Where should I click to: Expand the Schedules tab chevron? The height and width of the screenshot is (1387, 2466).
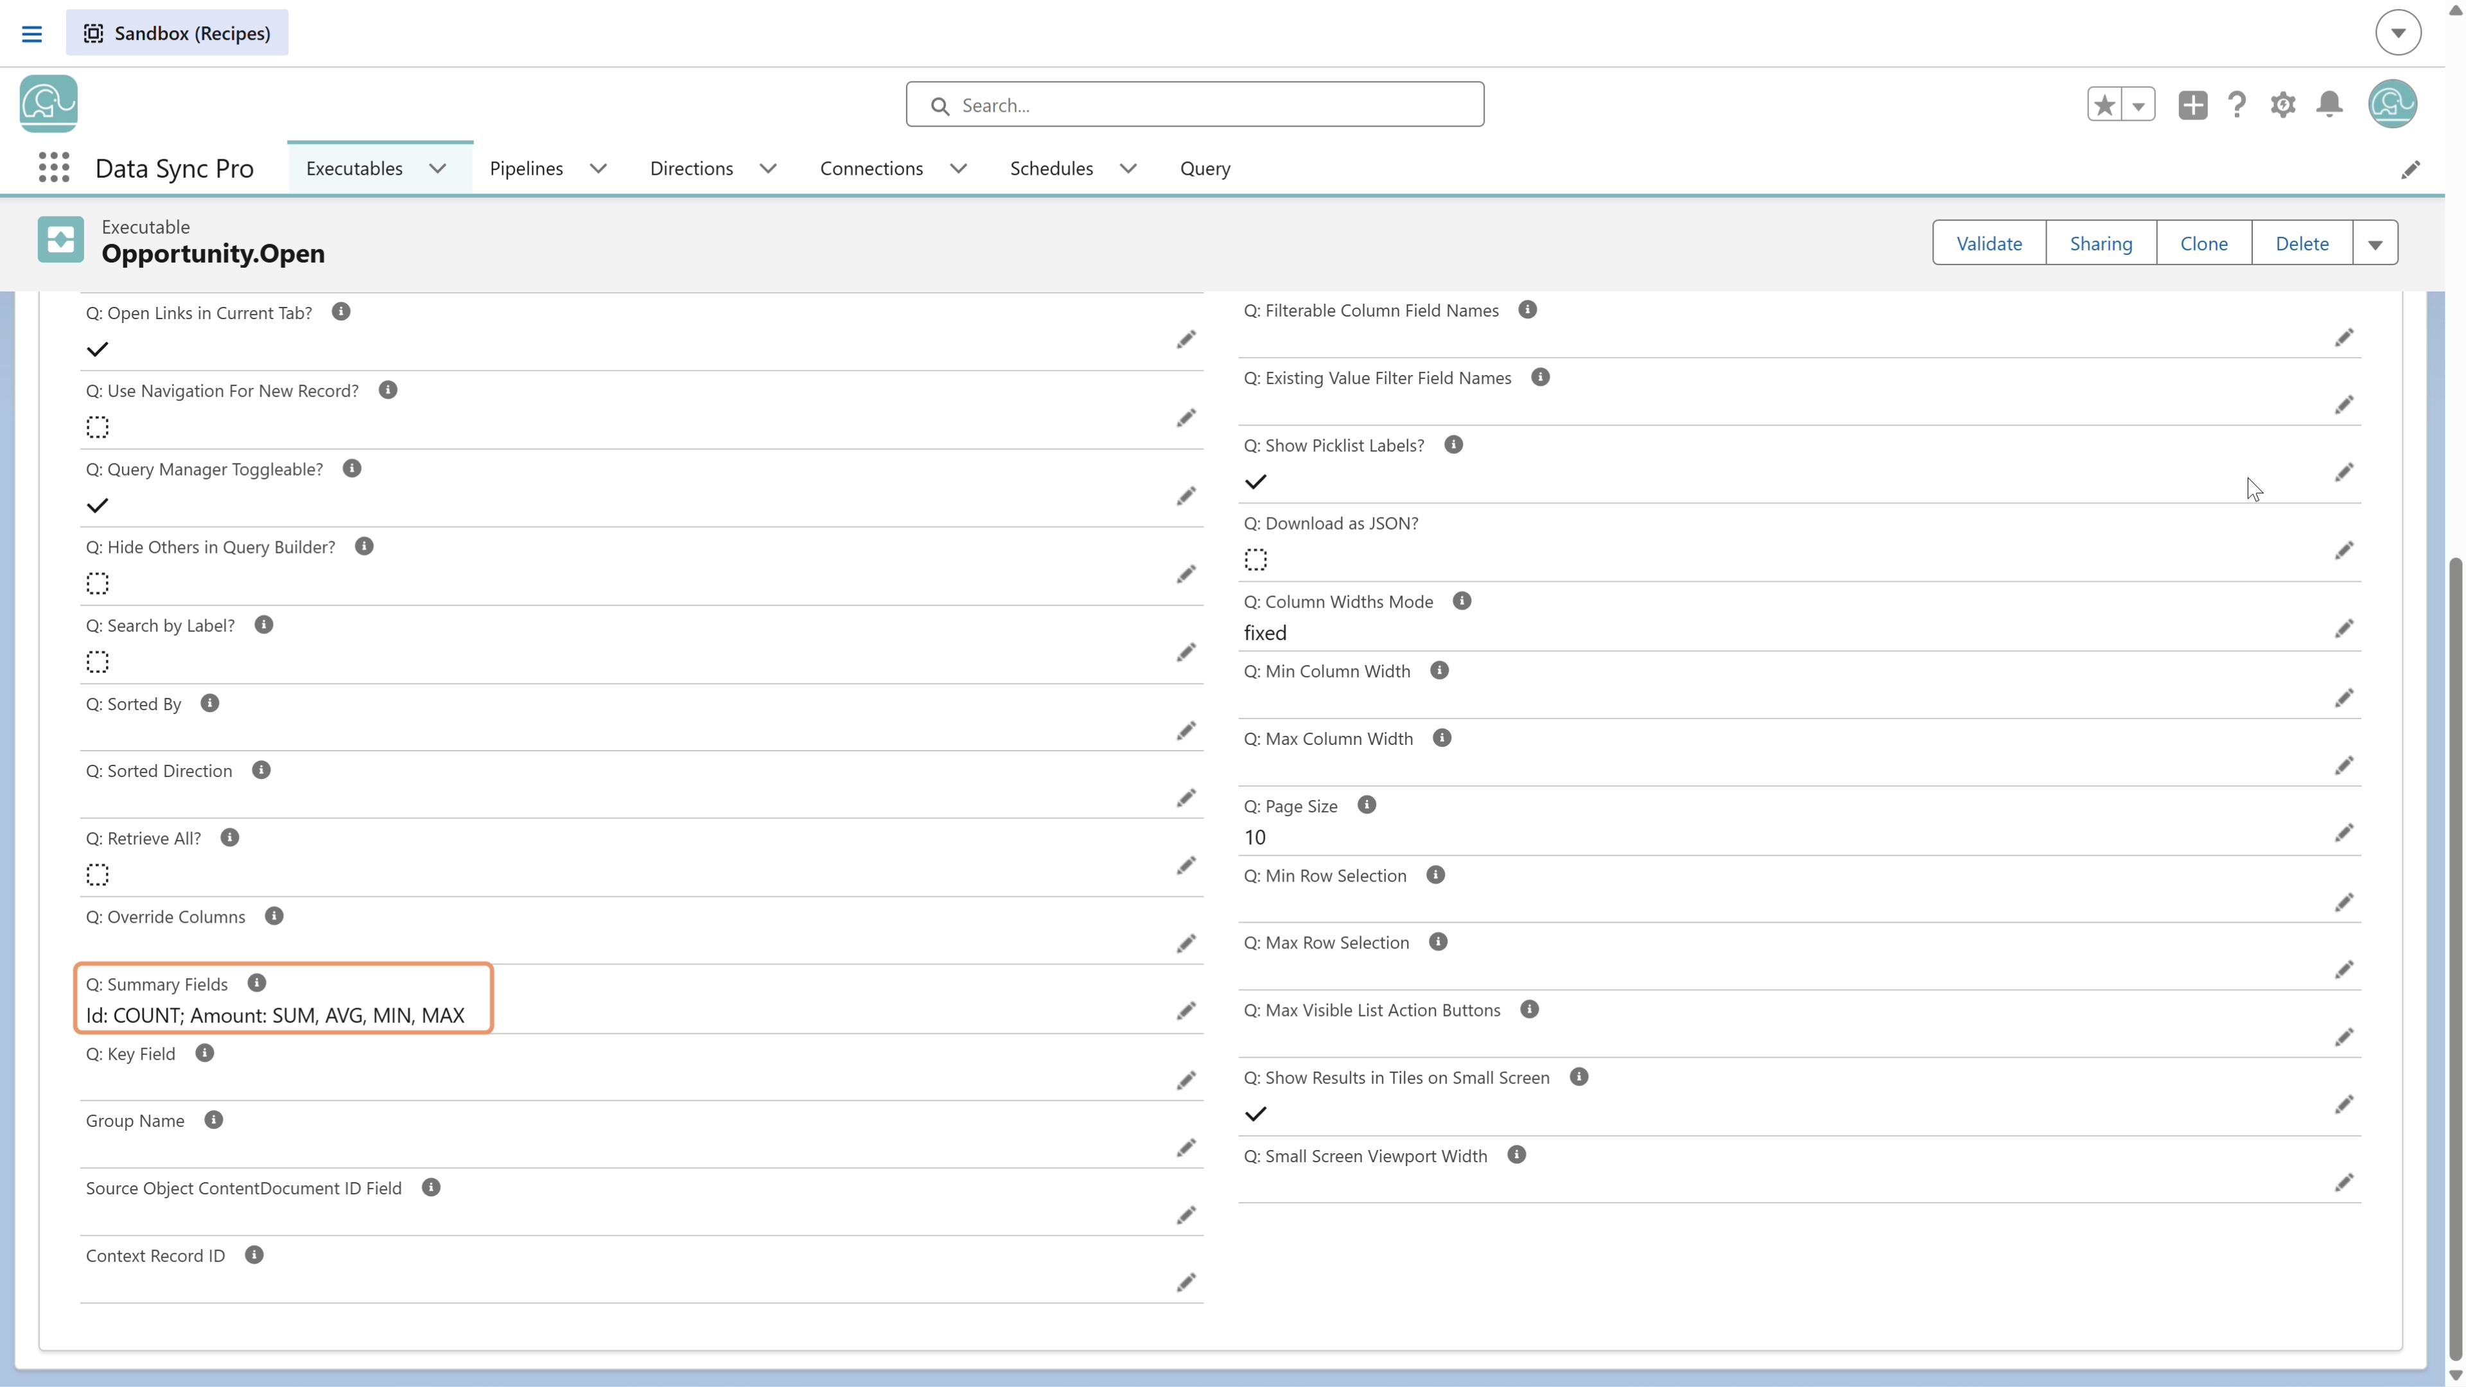click(x=1129, y=168)
